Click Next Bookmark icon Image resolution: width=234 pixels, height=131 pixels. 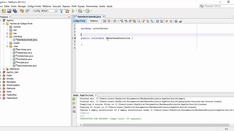click(148, 21)
